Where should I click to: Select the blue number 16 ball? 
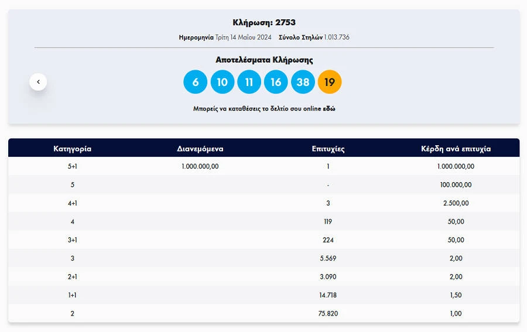[276, 82]
